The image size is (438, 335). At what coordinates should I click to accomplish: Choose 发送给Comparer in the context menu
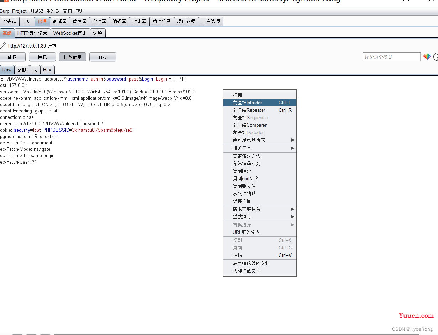tap(260, 125)
